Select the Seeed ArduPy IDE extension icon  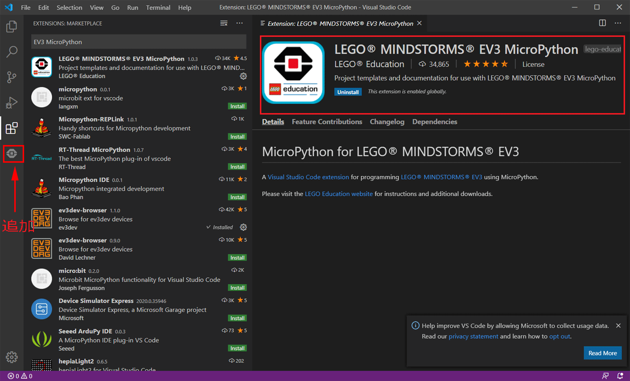pyautogui.click(x=42, y=339)
